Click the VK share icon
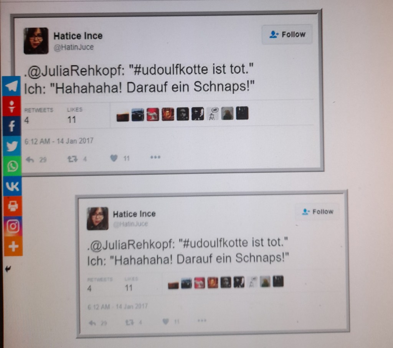Viewport: 393px width, 348px height. 13,186
